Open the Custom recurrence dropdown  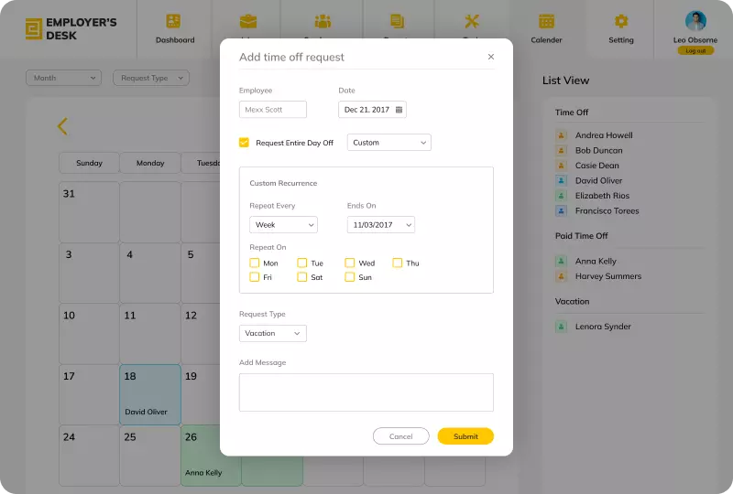389,143
